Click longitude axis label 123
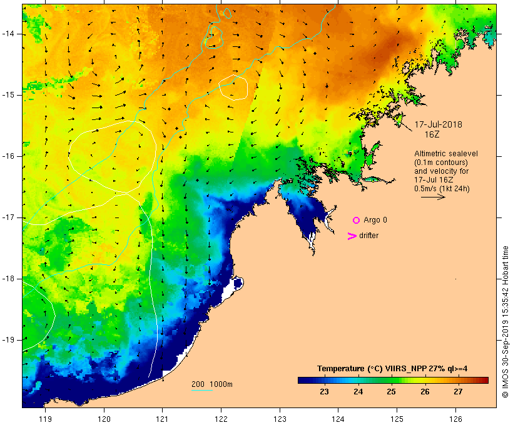This screenshot has width=513, height=425. click(x=280, y=419)
